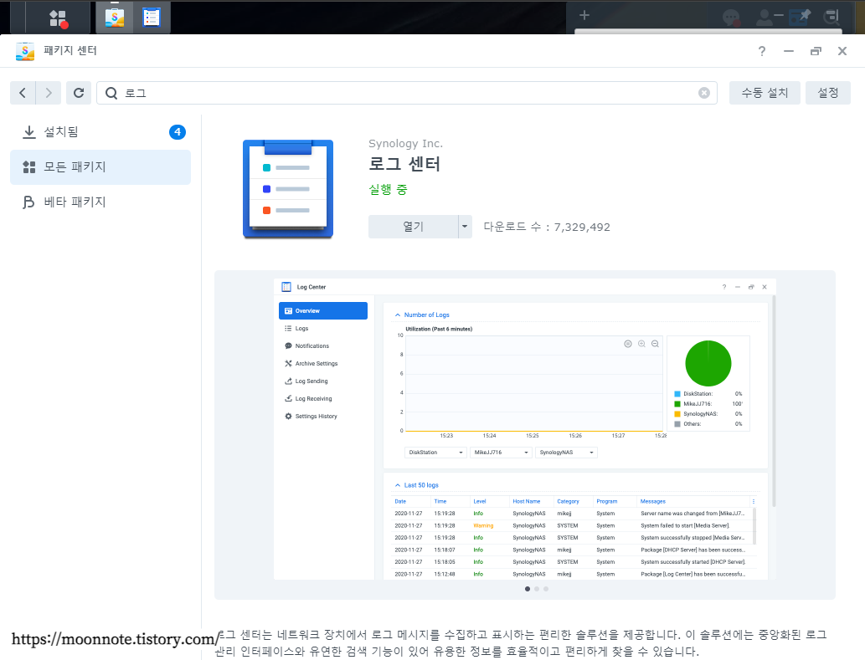The image size is (865, 660).
Task: Switch to Log Center taskbar icon
Action: [x=152, y=18]
